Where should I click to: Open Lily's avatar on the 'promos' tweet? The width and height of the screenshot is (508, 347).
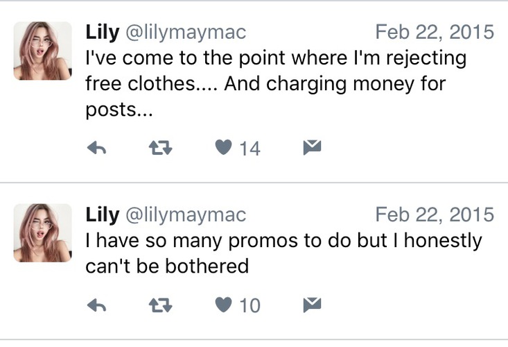[43, 233]
